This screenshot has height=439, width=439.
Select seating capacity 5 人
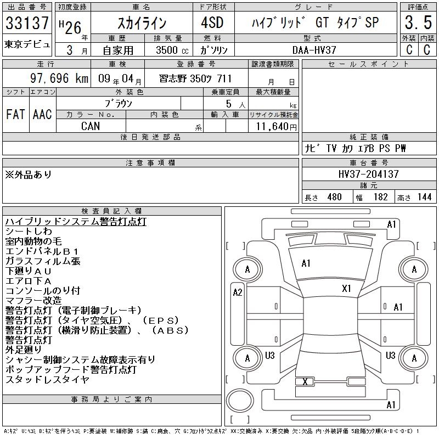coord(235,104)
